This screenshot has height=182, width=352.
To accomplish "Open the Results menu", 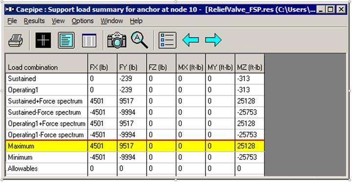I will [x=34, y=21].
